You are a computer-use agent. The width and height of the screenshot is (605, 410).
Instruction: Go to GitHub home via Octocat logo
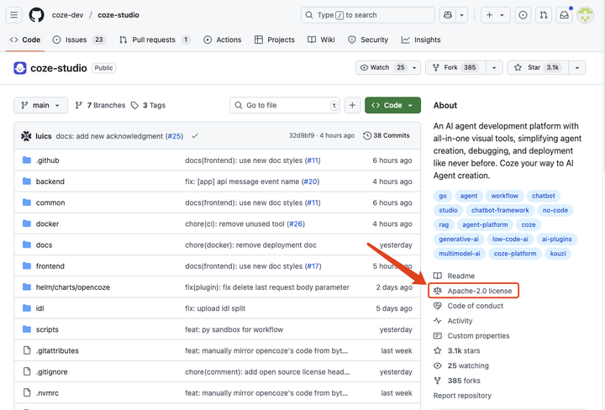pyautogui.click(x=37, y=15)
